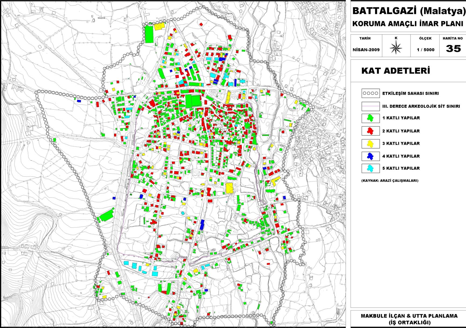Image resolution: width=466 pixels, height=328 pixels.
Task: Click the KAT ADETLERİ heading
Action: tap(396, 71)
